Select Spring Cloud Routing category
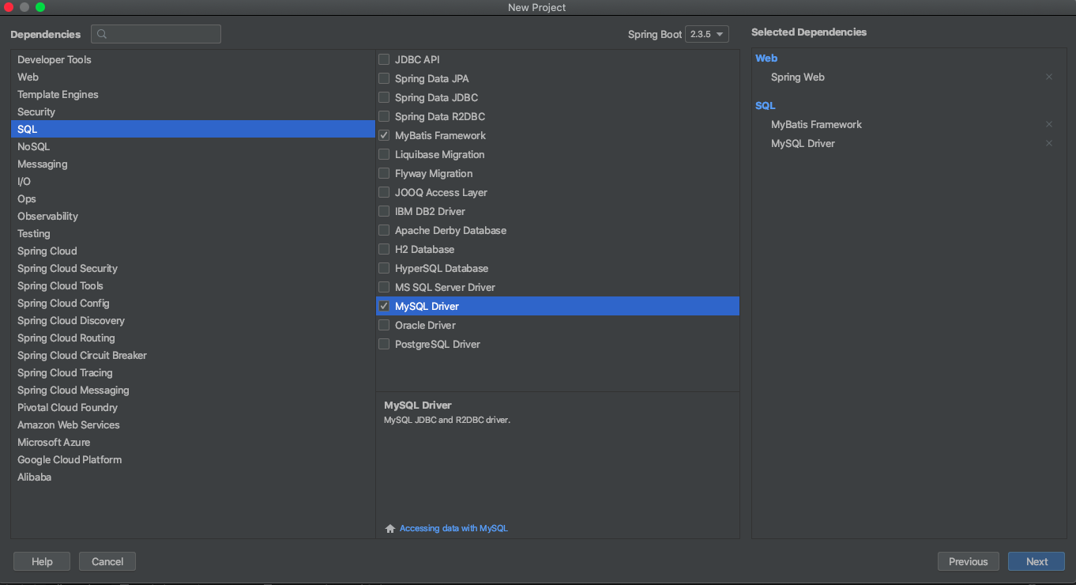This screenshot has height=585, width=1076. tap(193, 338)
